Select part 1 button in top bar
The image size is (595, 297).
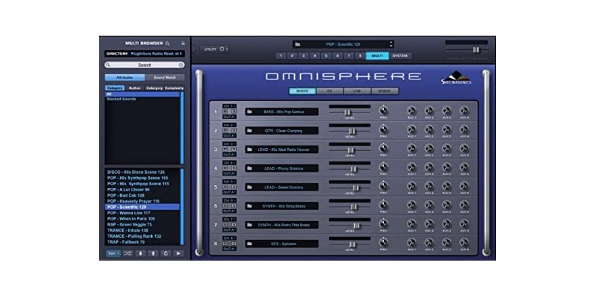click(x=281, y=56)
